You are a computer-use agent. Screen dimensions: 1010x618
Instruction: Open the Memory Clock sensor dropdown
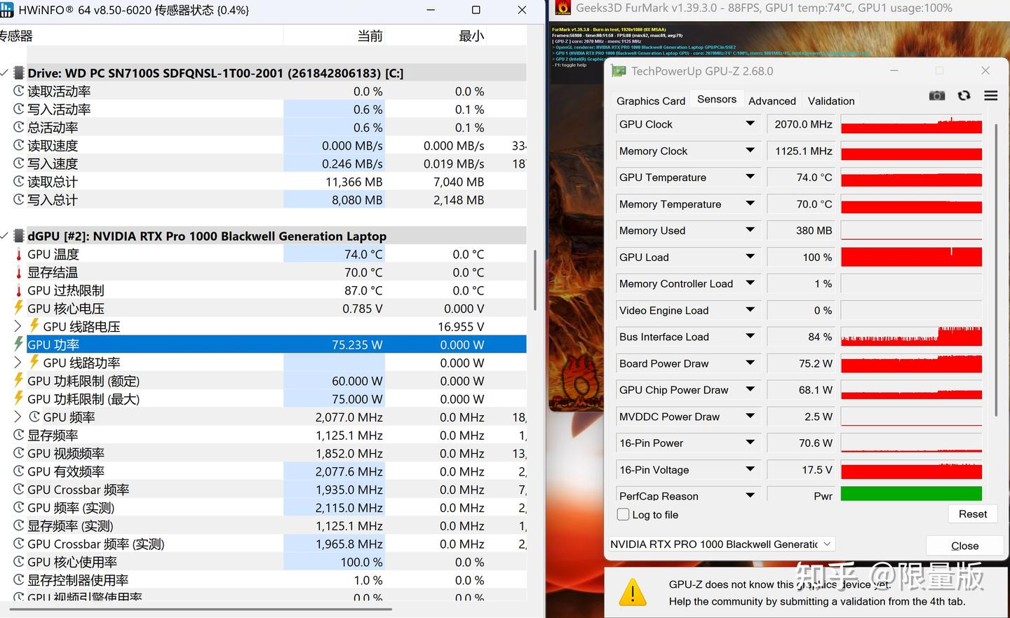click(x=750, y=150)
